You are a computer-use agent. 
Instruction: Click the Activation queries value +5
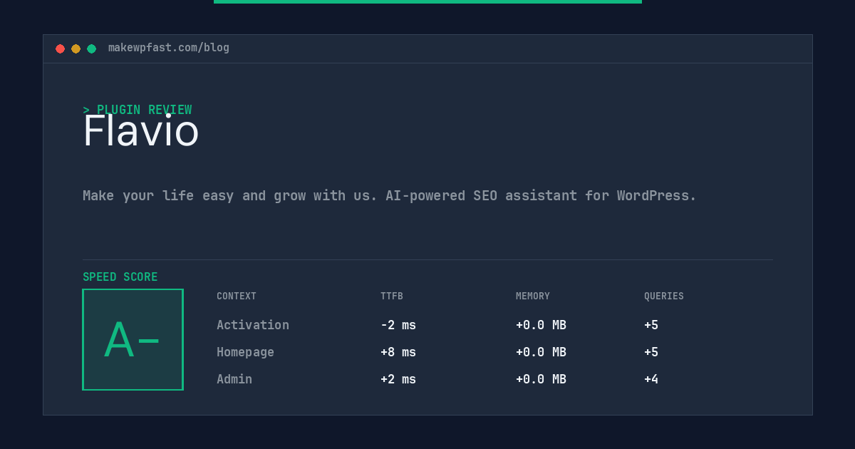pos(651,325)
